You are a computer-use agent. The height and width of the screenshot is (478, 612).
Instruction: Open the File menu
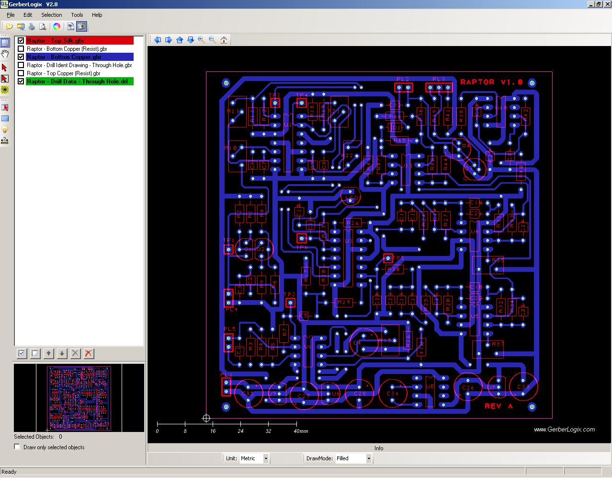tap(11, 15)
